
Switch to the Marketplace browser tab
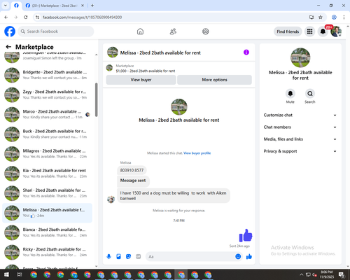point(55,6)
